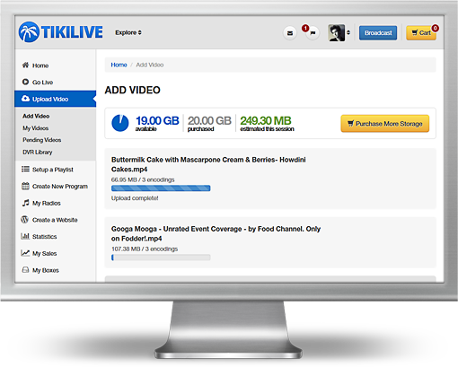Viewport: 458px width, 367px height.
Task: Open Pending Videos submenu item
Action: tap(42, 140)
